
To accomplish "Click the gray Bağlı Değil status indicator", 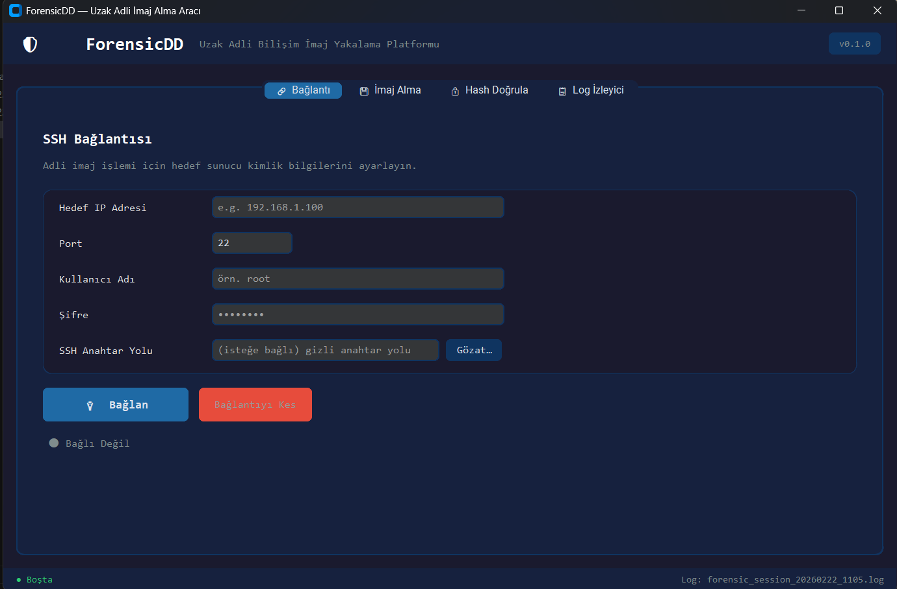I will click(54, 443).
